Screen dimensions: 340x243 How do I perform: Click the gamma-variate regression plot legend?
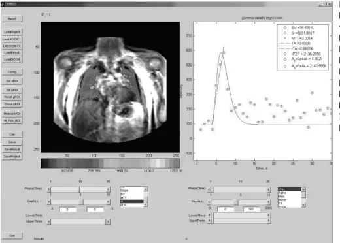click(303, 48)
